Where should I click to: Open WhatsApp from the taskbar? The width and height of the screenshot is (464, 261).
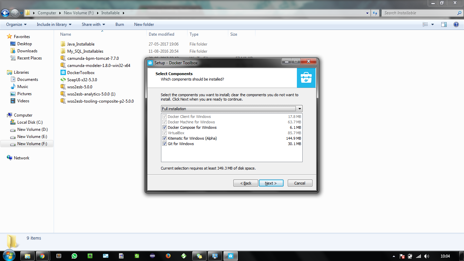[74, 256]
